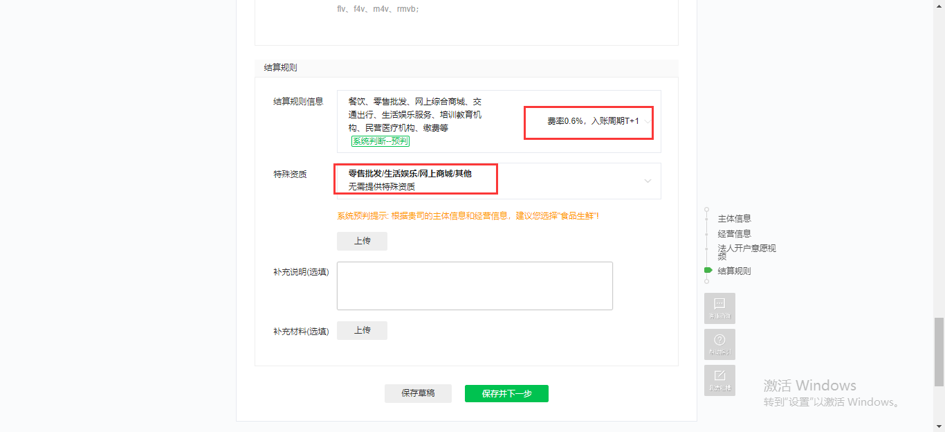
Task: Click the green current-step marker icon
Action: [x=708, y=270]
